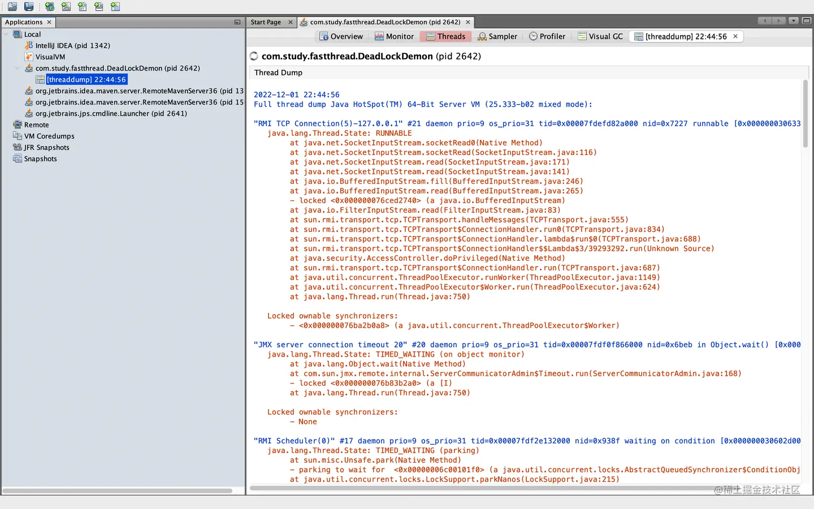Click the Save Snapshot floppy toolbar icon
814x509 pixels.
coord(29,6)
